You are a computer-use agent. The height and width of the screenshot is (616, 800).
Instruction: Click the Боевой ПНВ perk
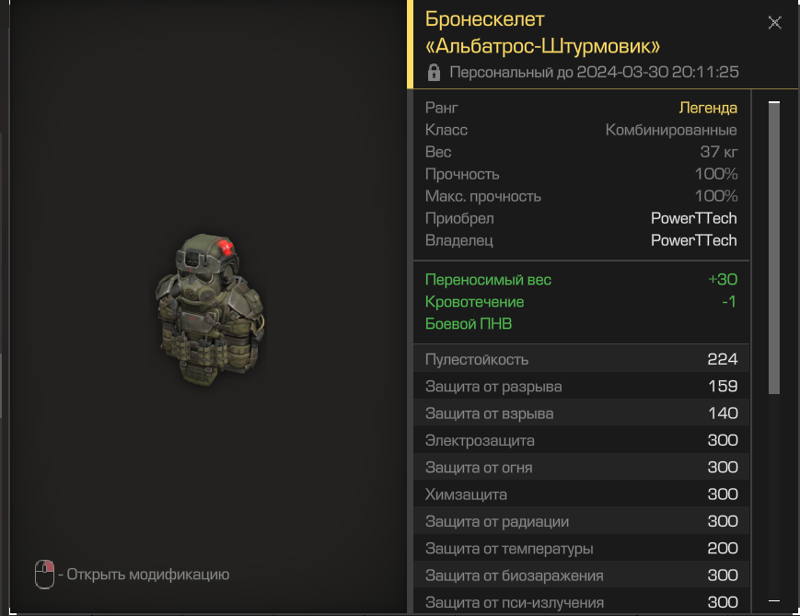[x=469, y=323]
